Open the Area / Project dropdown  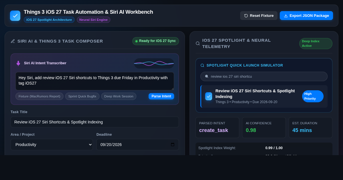pyautogui.click(x=52, y=145)
